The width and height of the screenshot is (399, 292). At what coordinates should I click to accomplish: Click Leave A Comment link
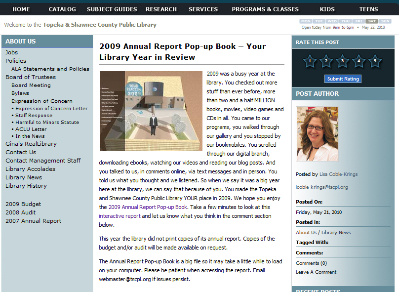(x=316, y=272)
